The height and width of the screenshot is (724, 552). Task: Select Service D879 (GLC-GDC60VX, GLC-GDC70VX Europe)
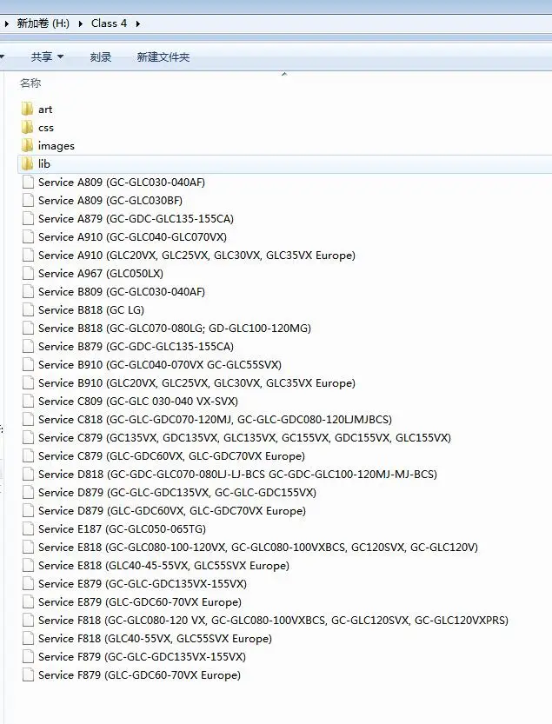[172, 511]
